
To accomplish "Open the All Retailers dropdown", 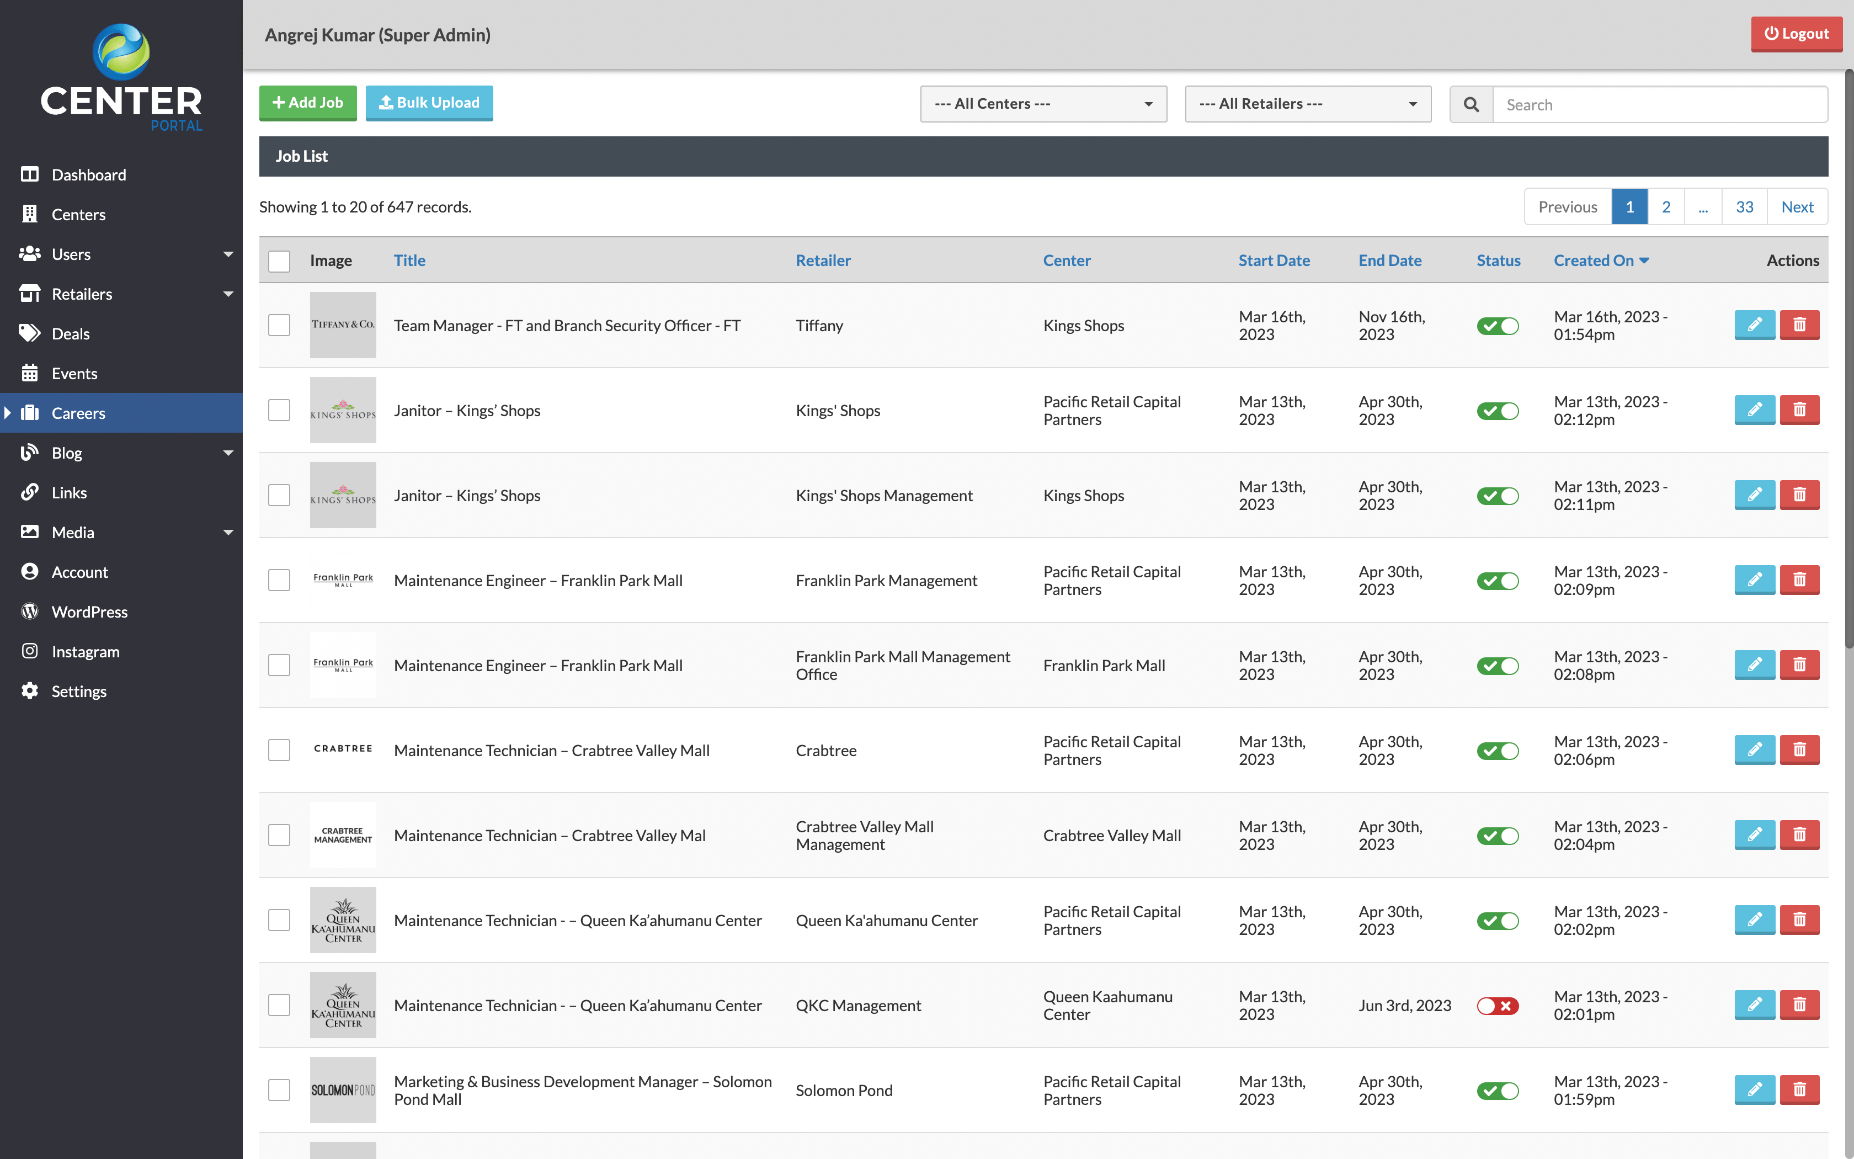I will click(1307, 104).
